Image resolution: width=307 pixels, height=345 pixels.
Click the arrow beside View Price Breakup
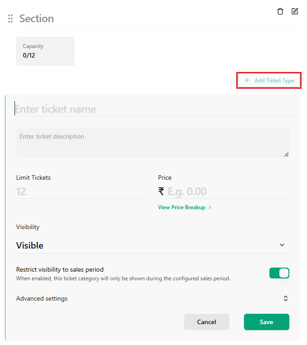(x=210, y=207)
